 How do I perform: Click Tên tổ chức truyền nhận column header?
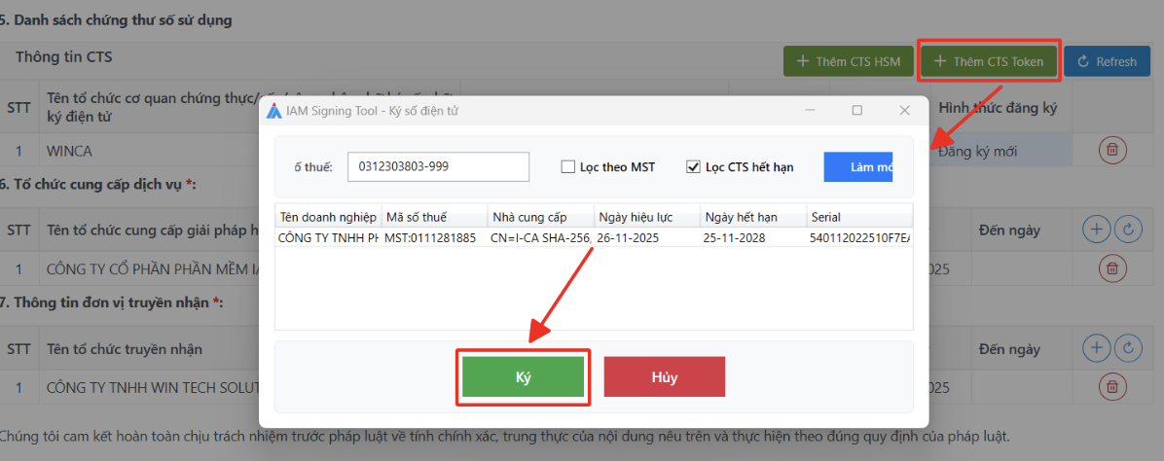[x=124, y=348]
